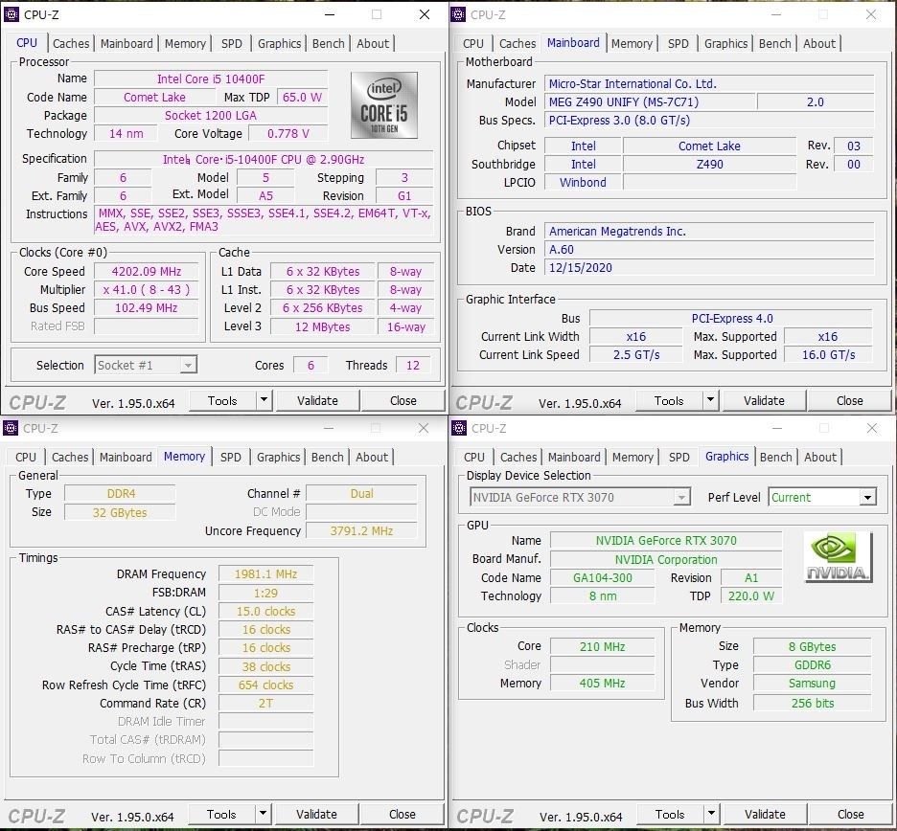Click the CPU-Z title icon in the Memory window
The image size is (897, 831).
click(x=11, y=428)
